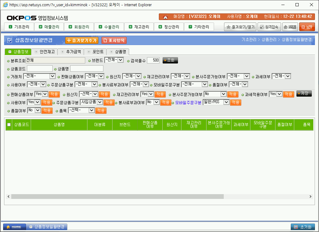Click the LOG OUT button
Image resolution: width=319 pixels, height=232 pixels.
click(307, 27)
